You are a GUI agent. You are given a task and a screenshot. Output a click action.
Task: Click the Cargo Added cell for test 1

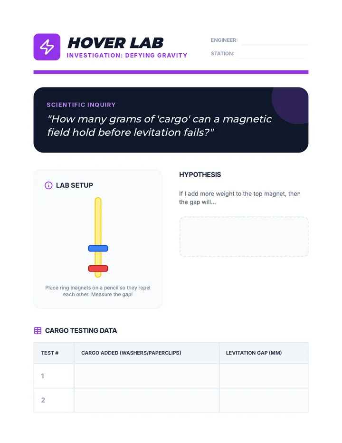tap(147, 376)
